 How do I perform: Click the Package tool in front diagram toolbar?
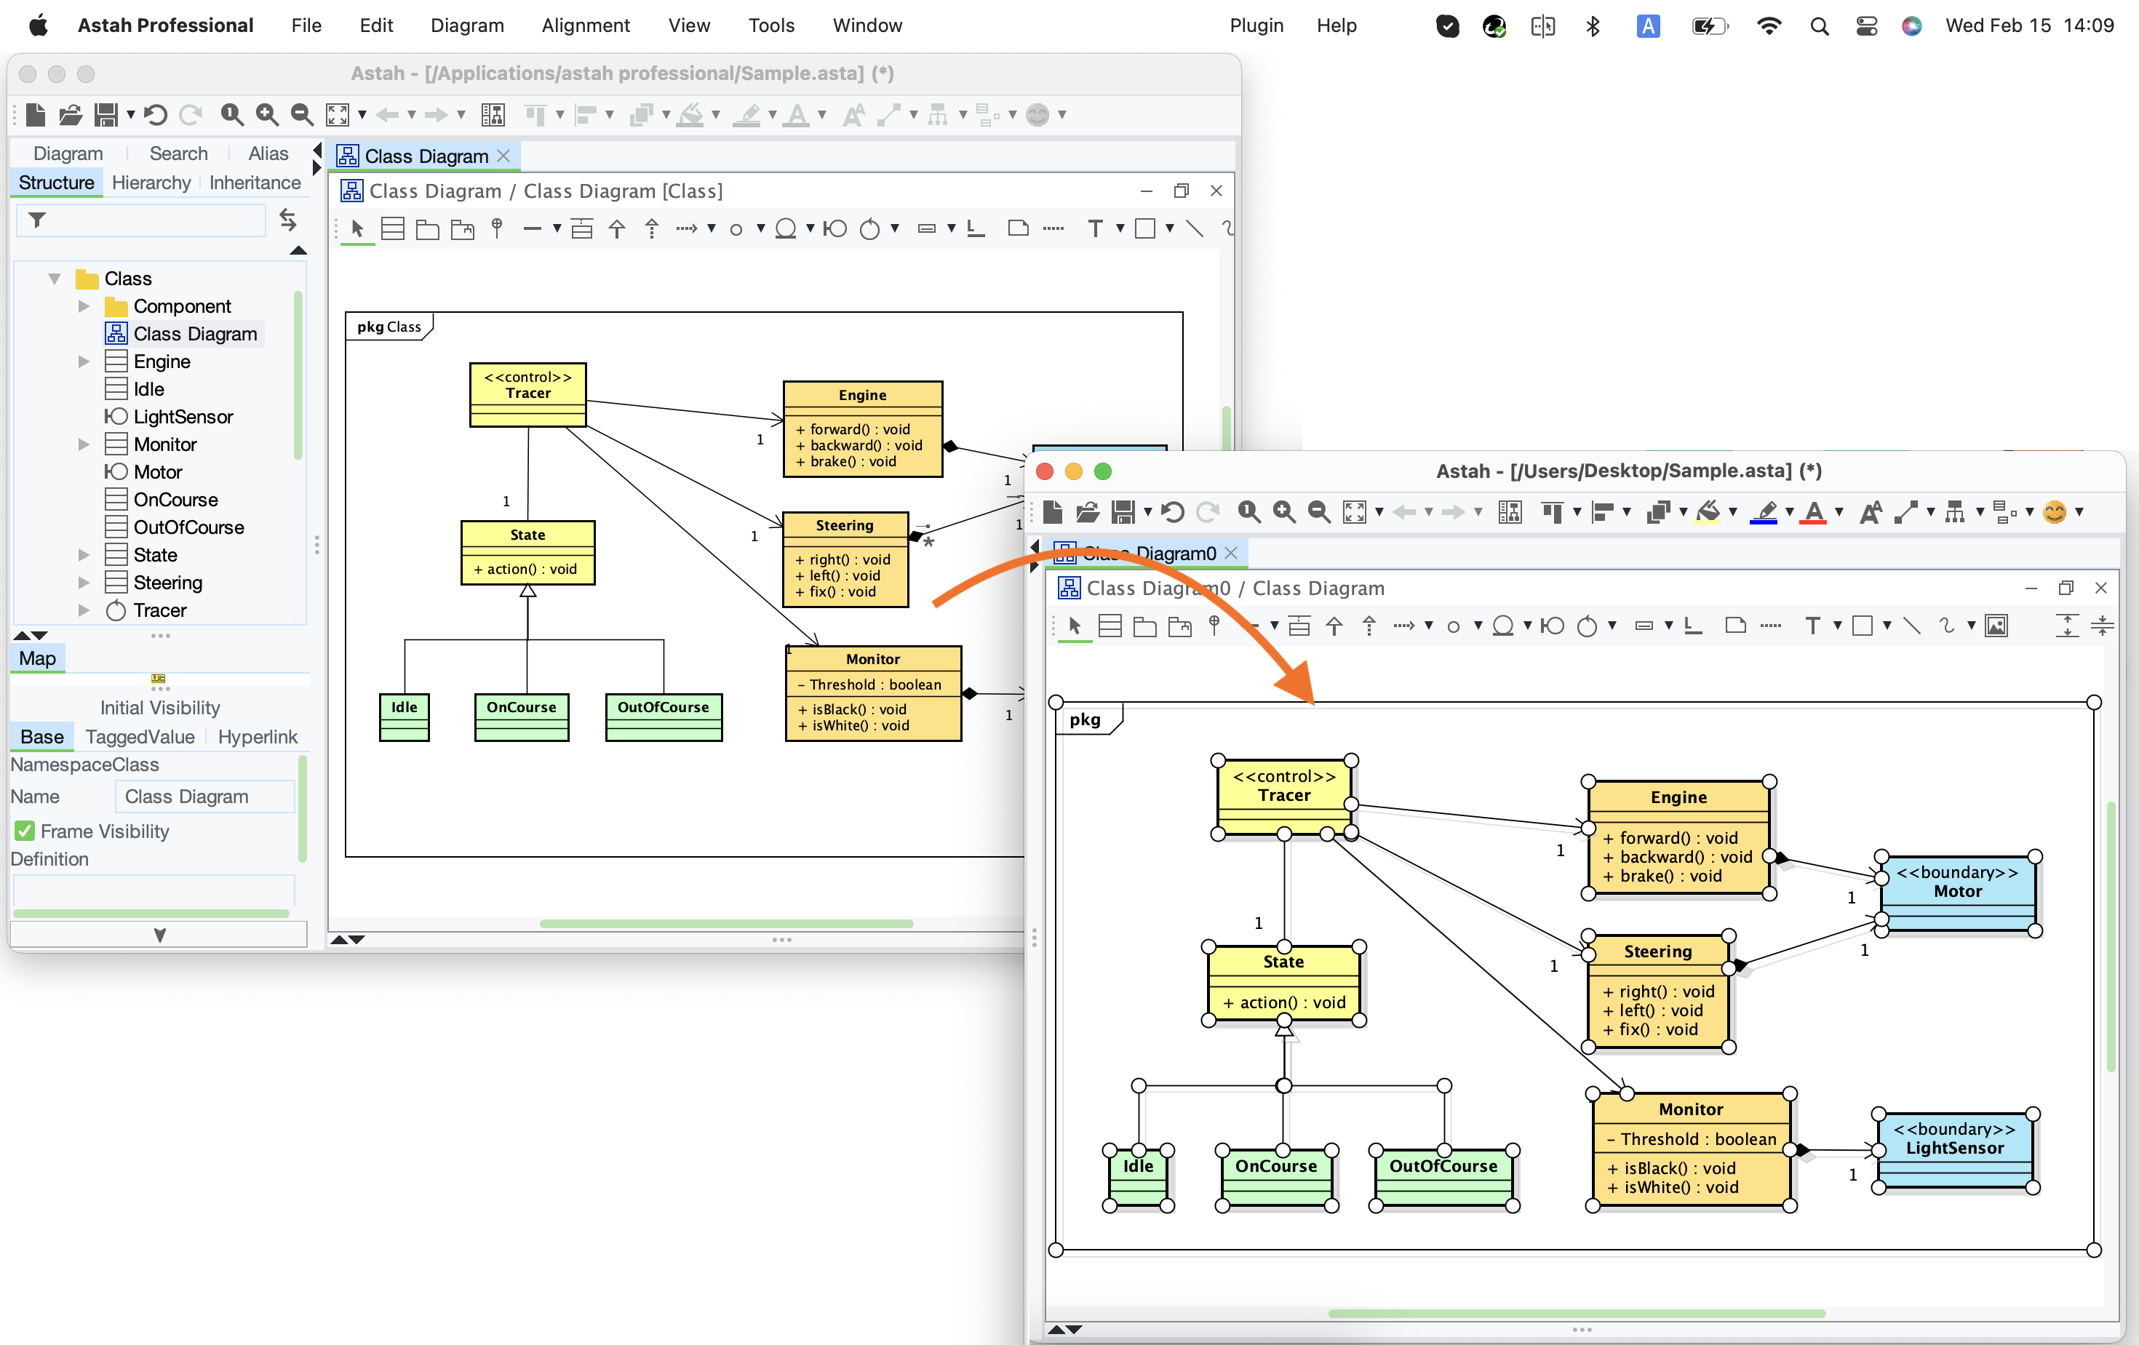(x=1145, y=626)
